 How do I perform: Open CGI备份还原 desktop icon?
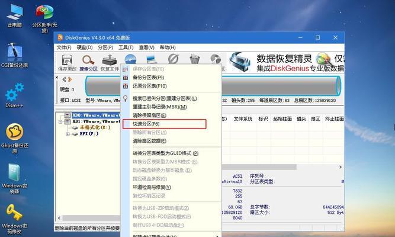pyautogui.click(x=15, y=55)
